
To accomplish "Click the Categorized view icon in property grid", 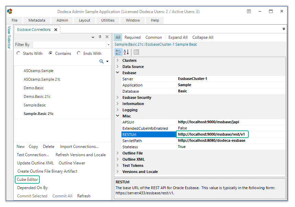I will pyautogui.click(x=118, y=52).
